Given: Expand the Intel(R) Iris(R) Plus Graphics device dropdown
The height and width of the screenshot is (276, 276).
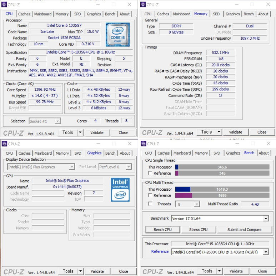Looking at the screenshot, I should 72,167.
